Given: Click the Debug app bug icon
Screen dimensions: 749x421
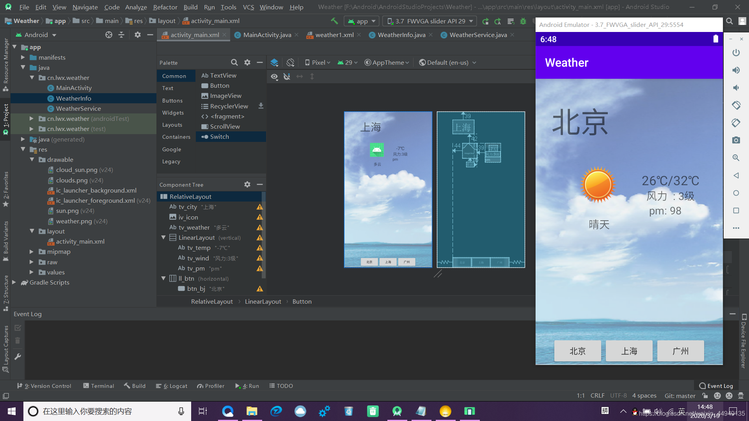Looking at the screenshot, I should [523, 21].
